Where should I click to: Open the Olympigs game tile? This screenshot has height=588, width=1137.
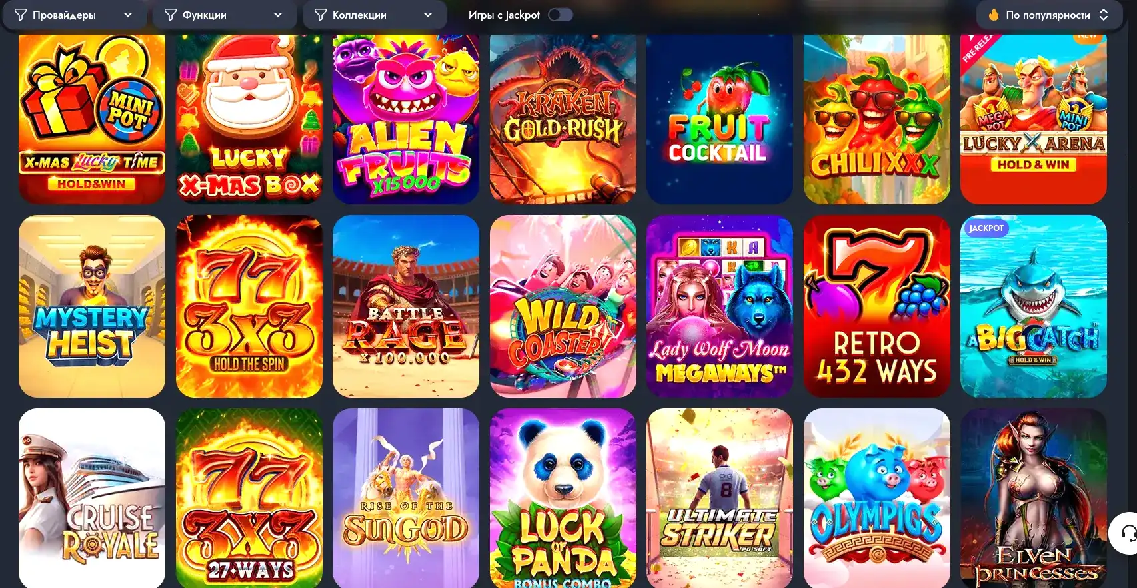coord(877,498)
